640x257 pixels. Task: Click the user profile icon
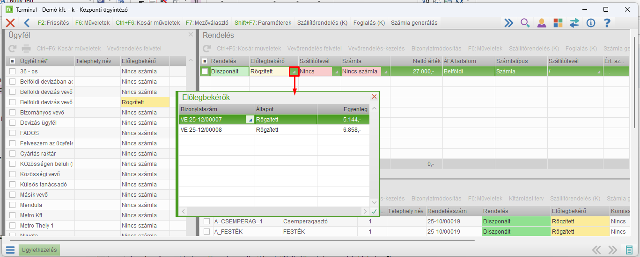(541, 22)
